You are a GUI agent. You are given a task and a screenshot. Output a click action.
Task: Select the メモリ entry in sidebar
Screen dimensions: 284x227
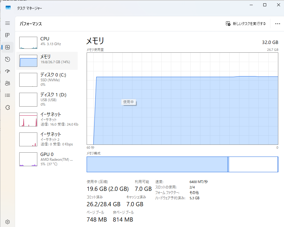coord(47,61)
